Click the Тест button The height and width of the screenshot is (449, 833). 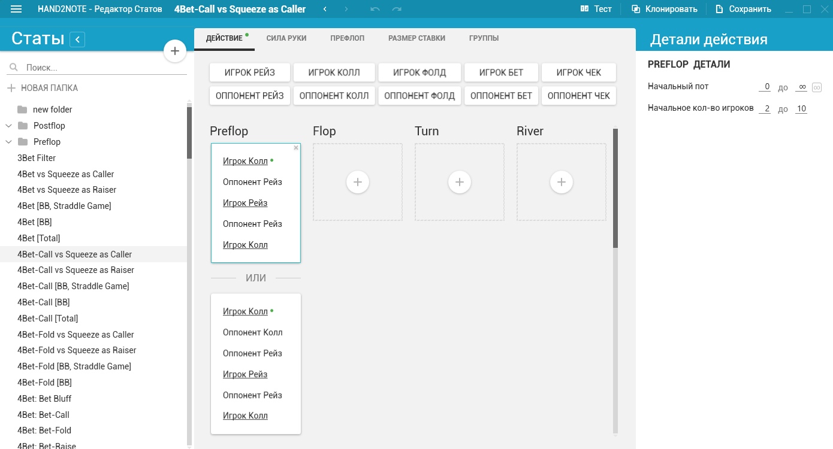596,9
